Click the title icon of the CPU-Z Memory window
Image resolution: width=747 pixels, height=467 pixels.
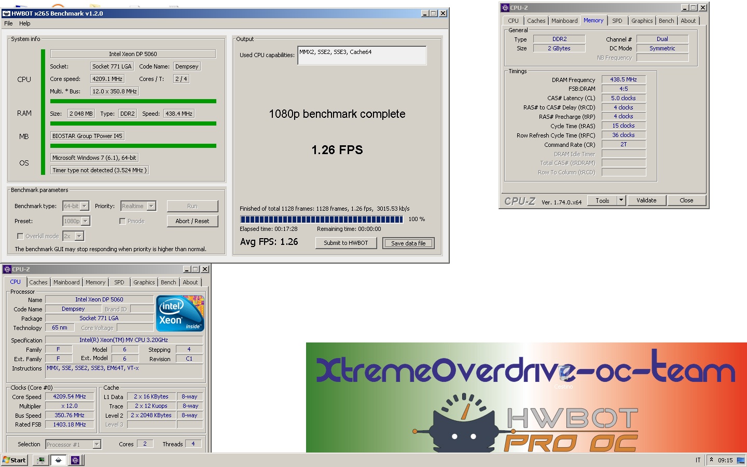(505, 8)
